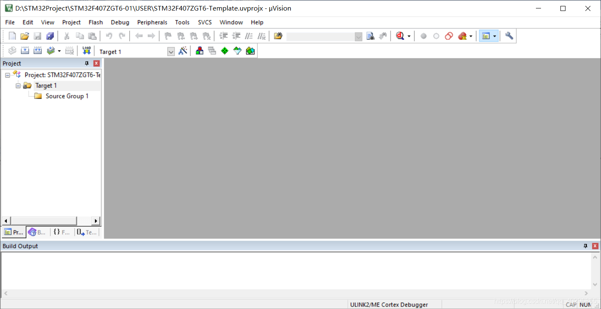Click the Rebuild all target files icon
Screen dimensions: 601x309
[38, 51]
